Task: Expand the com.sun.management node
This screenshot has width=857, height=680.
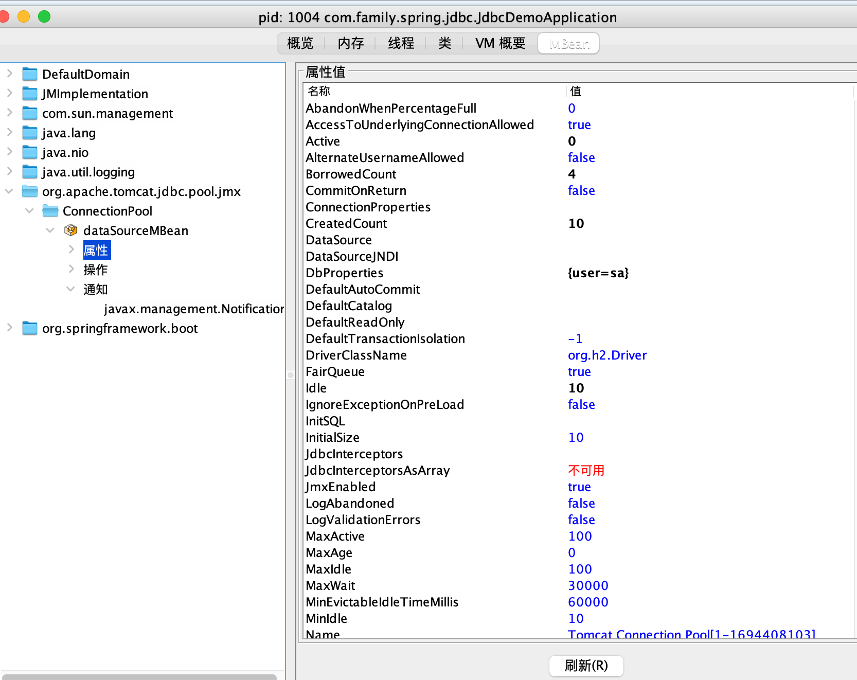Action: [x=9, y=113]
